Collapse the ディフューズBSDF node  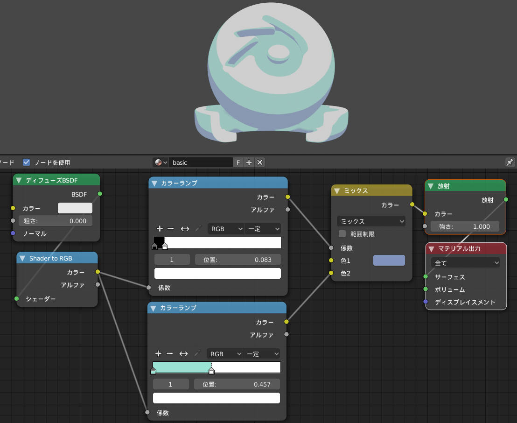(19, 180)
